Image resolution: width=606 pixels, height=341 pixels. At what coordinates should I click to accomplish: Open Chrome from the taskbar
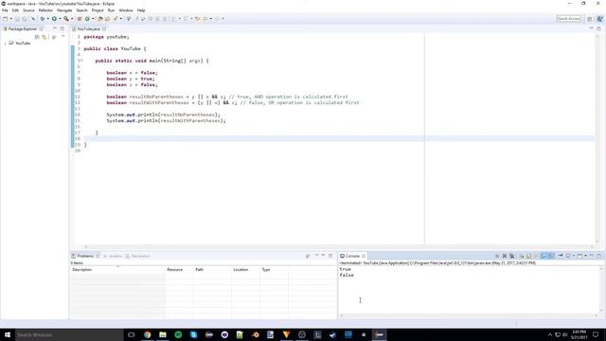148,334
